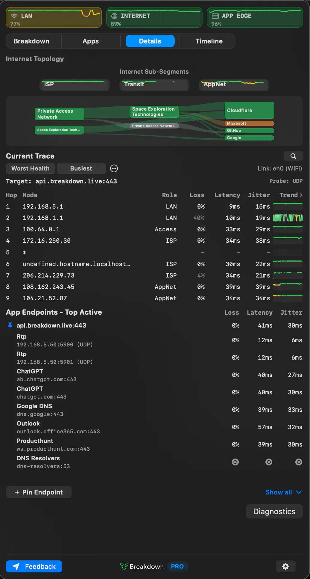
Task: Select the Outlook endpoint
Action: tap(154, 427)
